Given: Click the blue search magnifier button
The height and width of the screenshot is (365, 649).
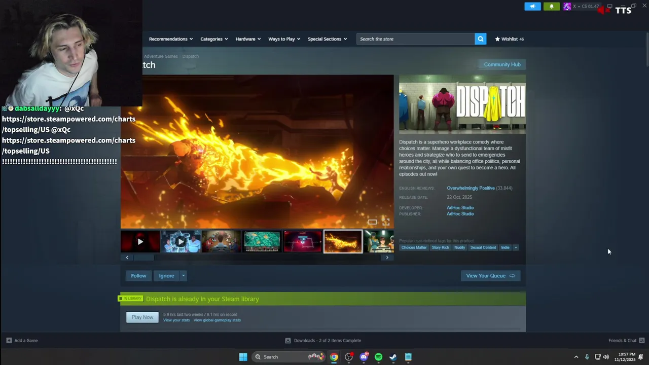Looking at the screenshot, I should coord(480,39).
